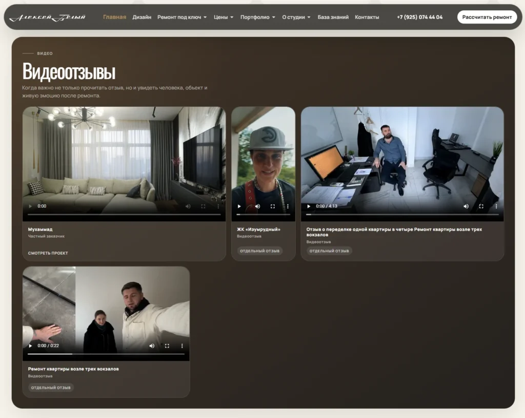Click the Видеоотзывы heading

[x=69, y=71]
